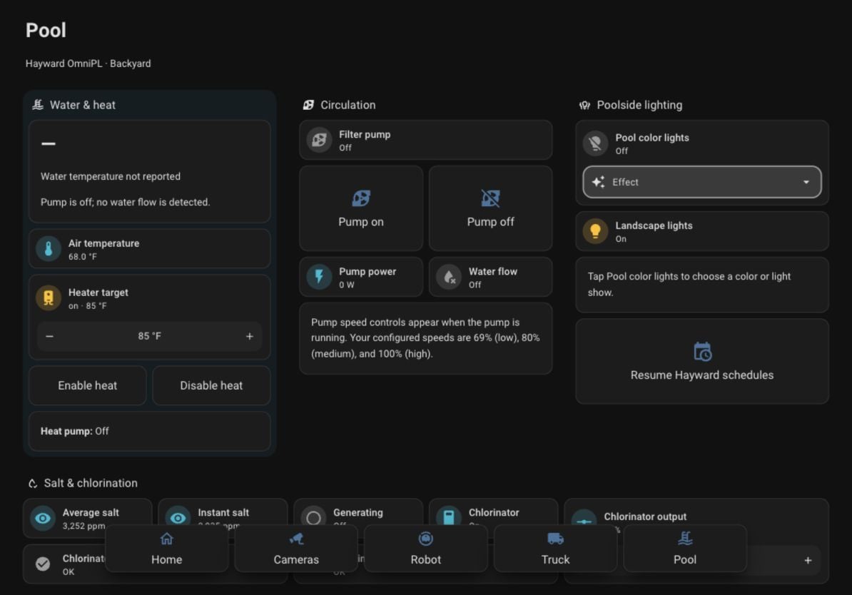This screenshot has width=852, height=595.
Task: Open the Water flow Off card
Action: (x=490, y=277)
